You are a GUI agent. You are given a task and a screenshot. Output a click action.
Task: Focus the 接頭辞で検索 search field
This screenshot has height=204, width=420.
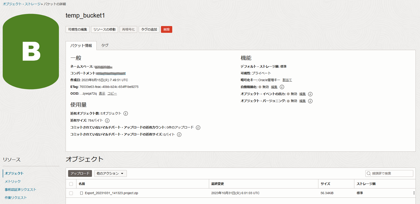pyautogui.click(x=389, y=173)
